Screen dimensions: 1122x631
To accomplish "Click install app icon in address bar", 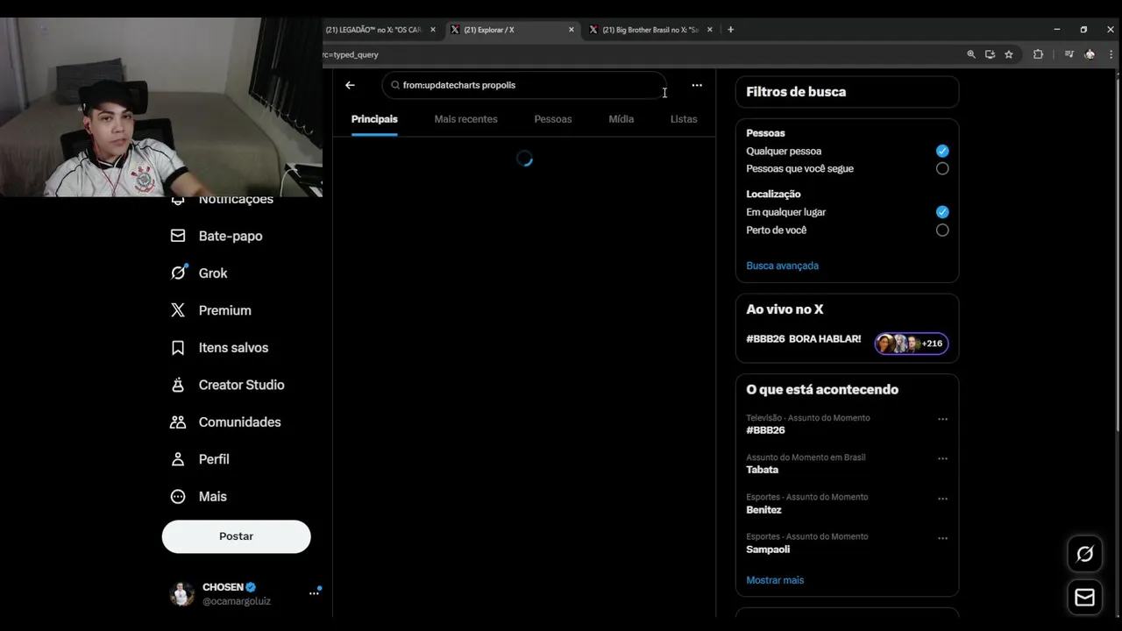I will pyautogui.click(x=990, y=54).
